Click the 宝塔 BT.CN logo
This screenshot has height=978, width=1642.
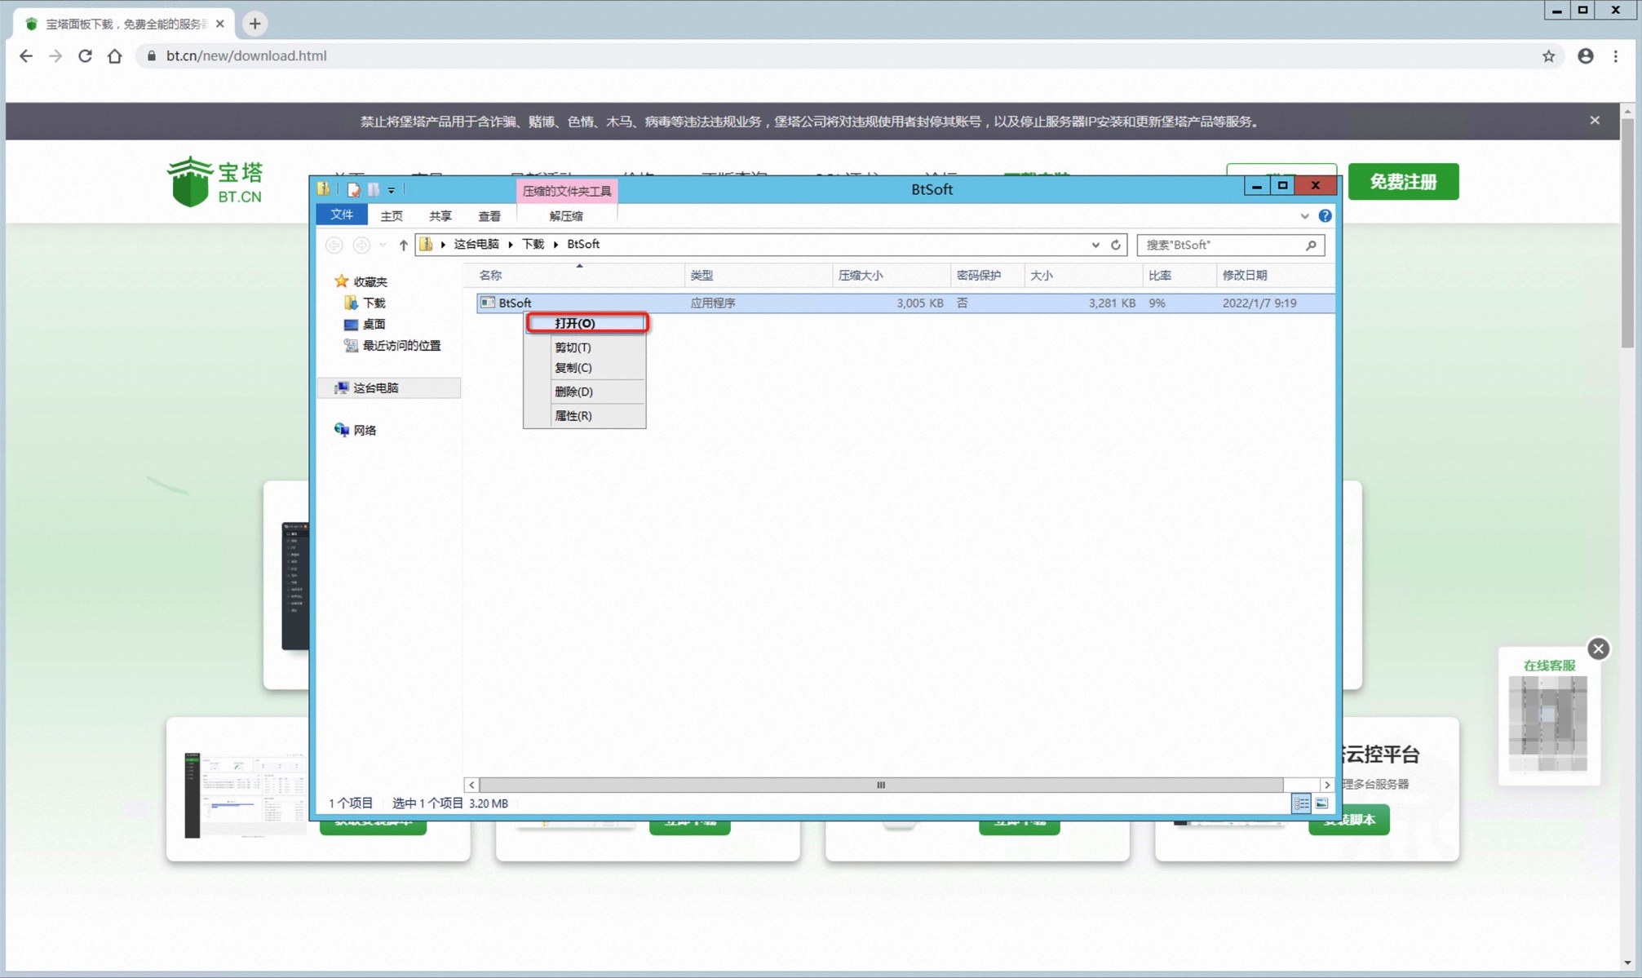215,181
